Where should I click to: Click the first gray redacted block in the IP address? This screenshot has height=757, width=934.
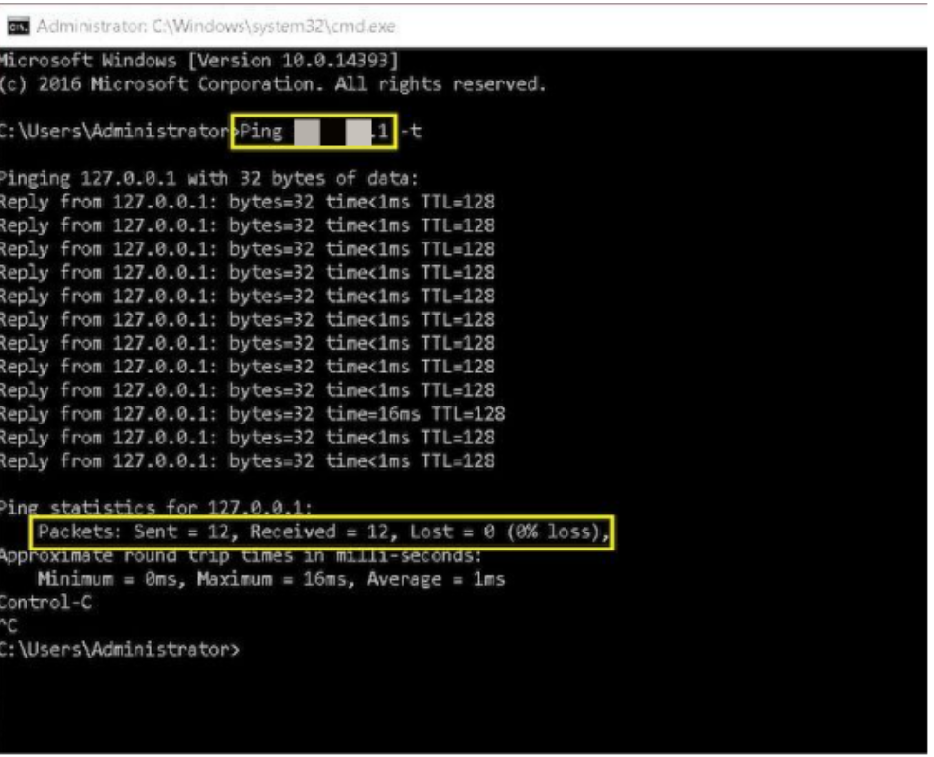coord(306,132)
